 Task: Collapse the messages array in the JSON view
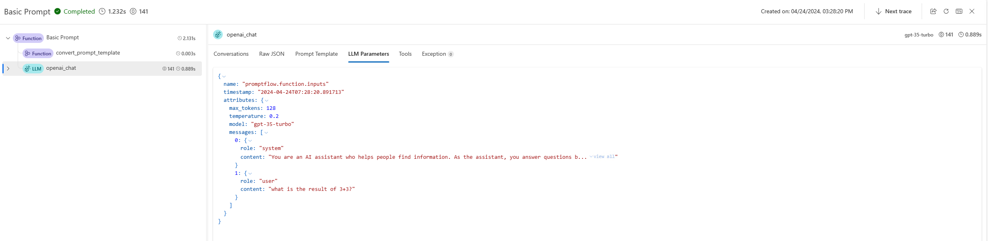267,132
